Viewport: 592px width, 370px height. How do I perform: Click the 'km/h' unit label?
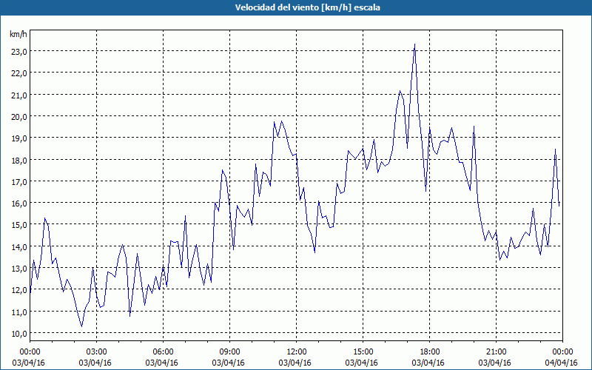(x=18, y=34)
